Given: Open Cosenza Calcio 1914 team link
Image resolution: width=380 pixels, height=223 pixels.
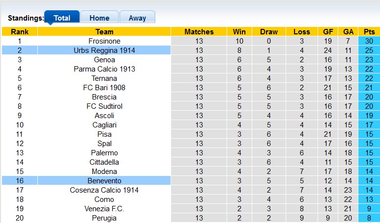Looking at the screenshot, I should [104, 190].
